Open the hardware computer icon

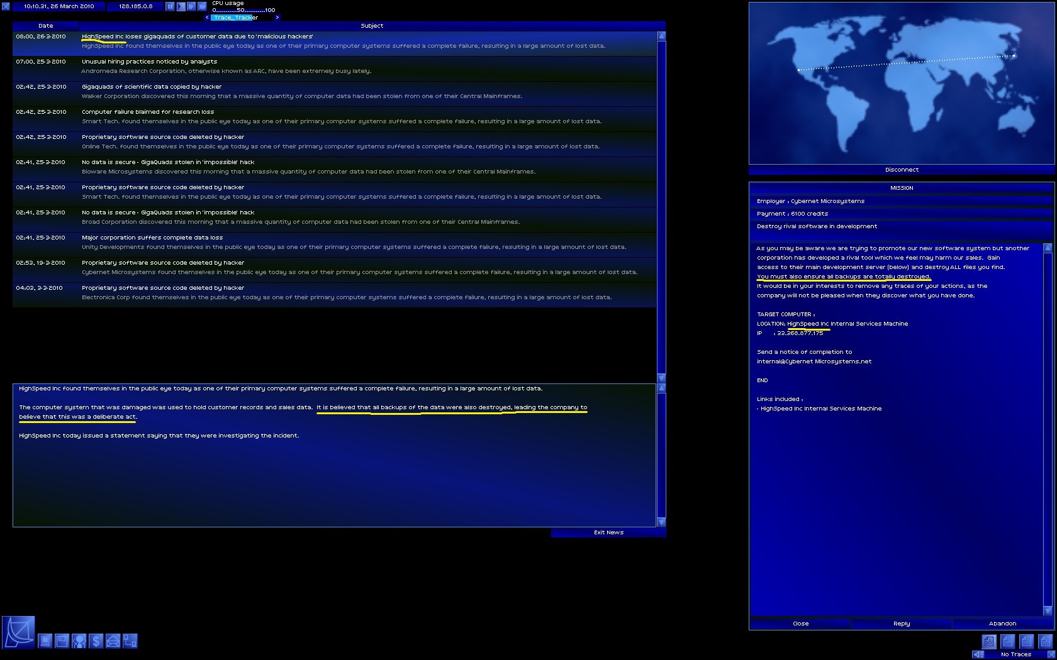(45, 641)
